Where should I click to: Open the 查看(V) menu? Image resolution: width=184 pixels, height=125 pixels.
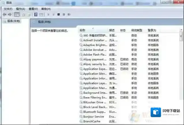click(x=33, y=9)
